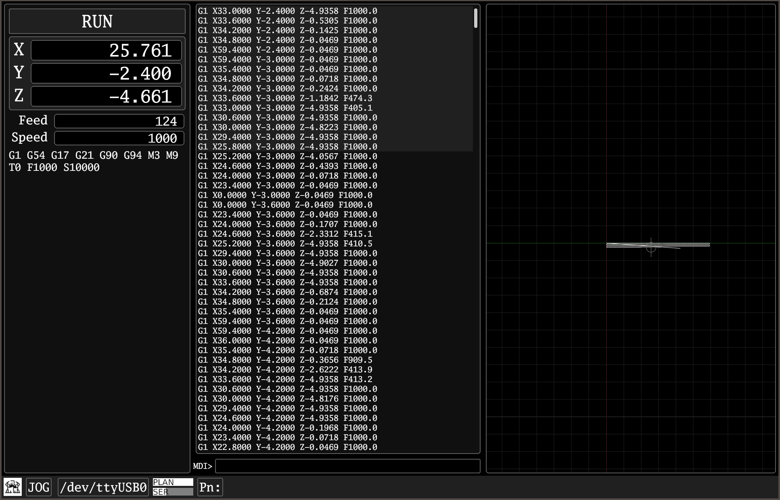The image size is (780, 500).
Task: Click the Speed override value field
Action: click(x=119, y=138)
